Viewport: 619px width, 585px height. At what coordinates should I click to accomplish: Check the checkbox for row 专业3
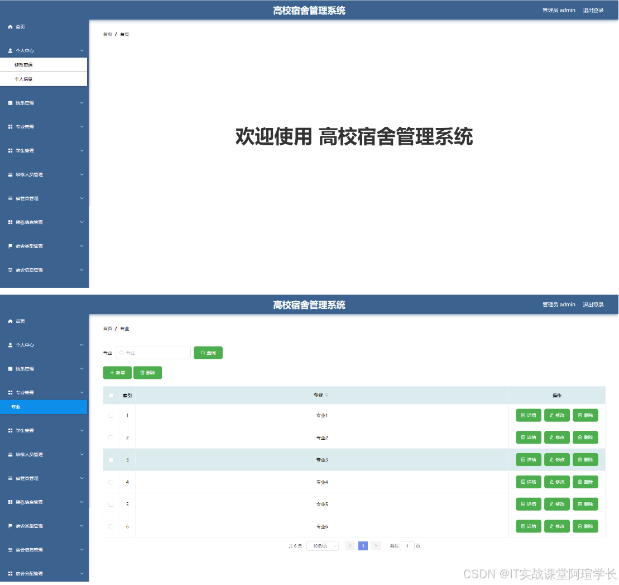[111, 459]
